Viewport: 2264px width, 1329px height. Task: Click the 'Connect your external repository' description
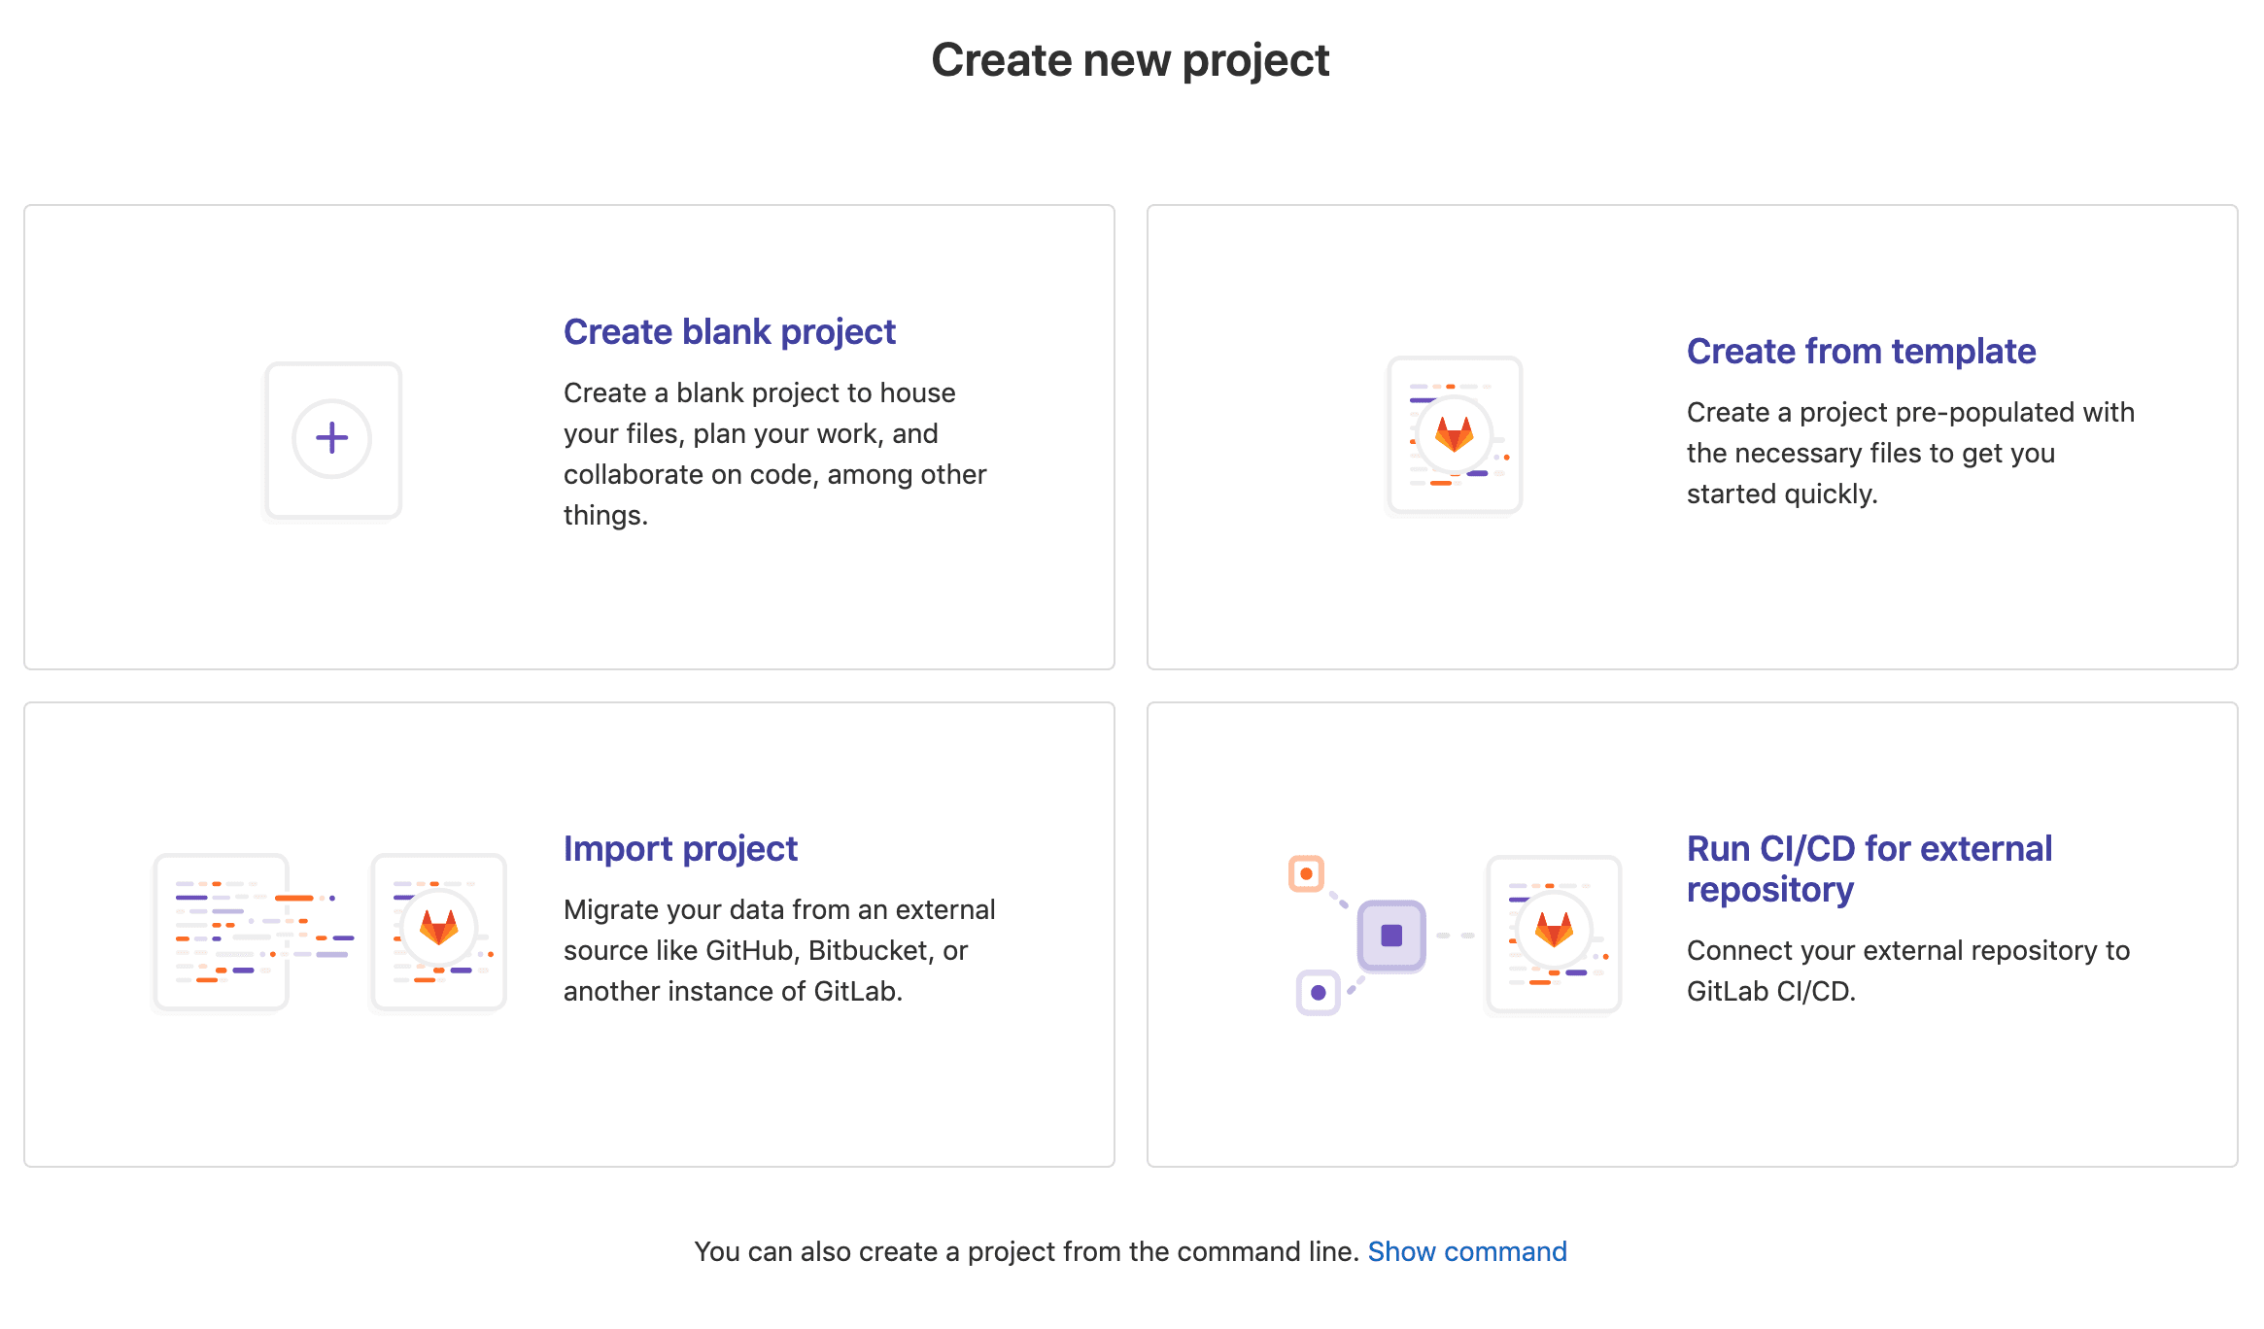coord(1907,971)
